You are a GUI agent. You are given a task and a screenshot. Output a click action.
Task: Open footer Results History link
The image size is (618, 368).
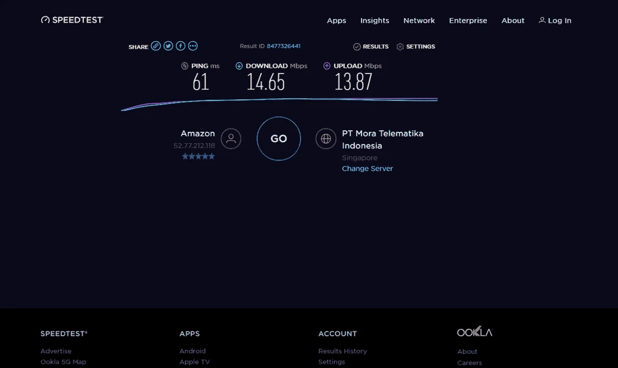click(342, 351)
